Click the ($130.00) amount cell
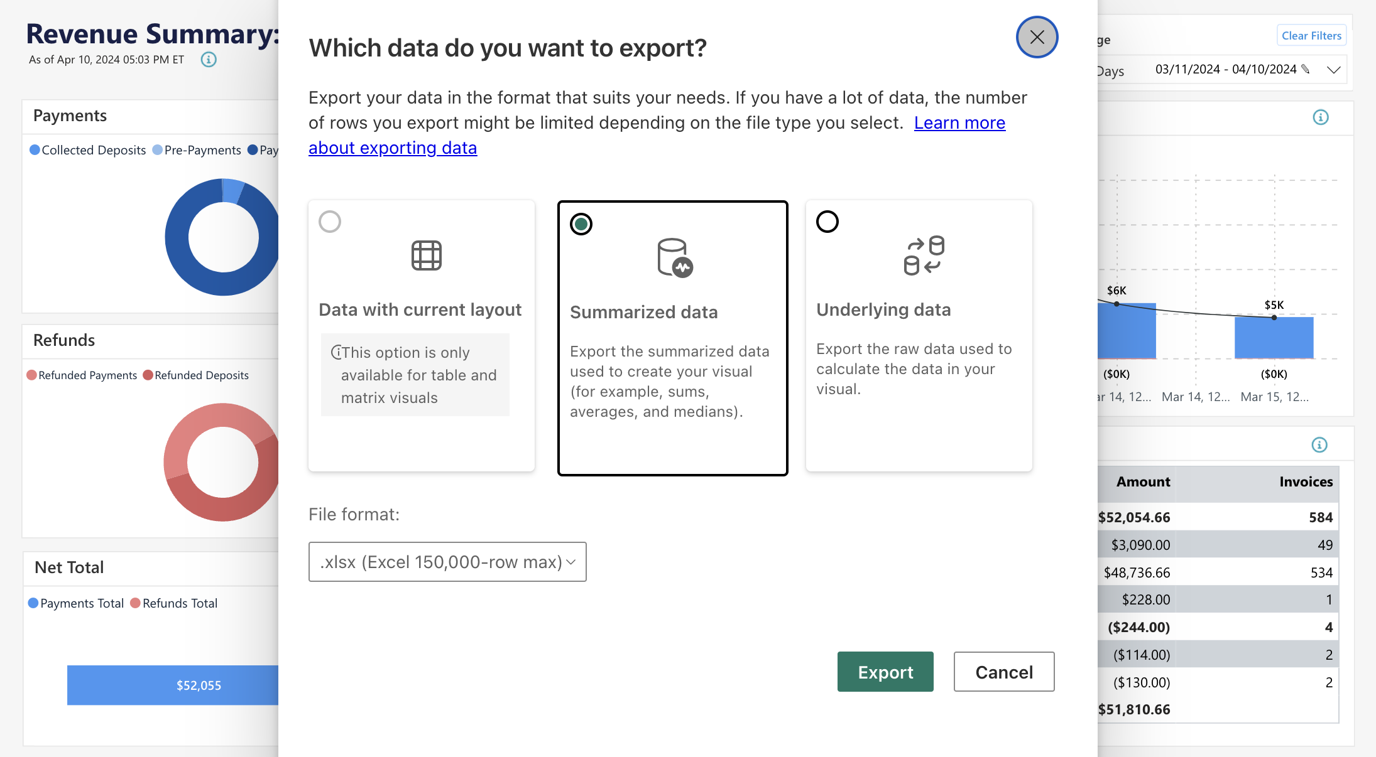1376x757 pixels. 1142,682
